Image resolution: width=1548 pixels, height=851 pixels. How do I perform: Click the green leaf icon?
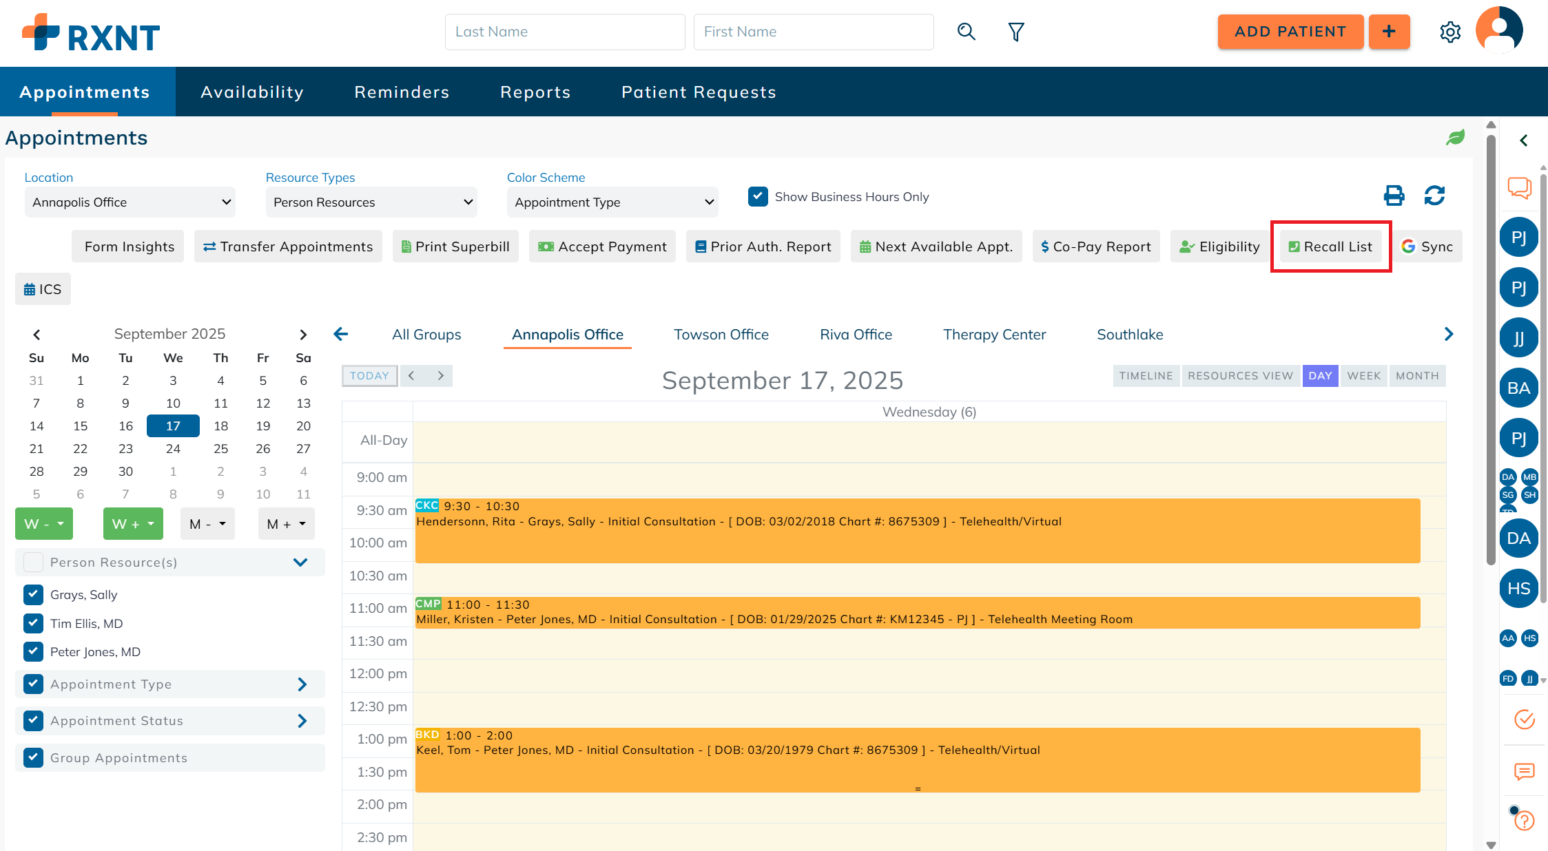1455,138
